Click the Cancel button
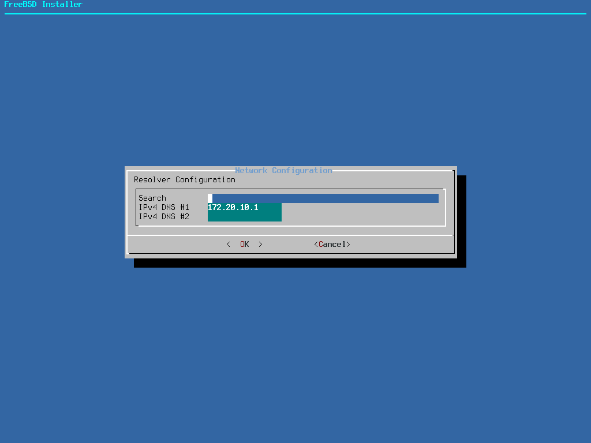Screen dimensions: 591x443 [332, 244]
